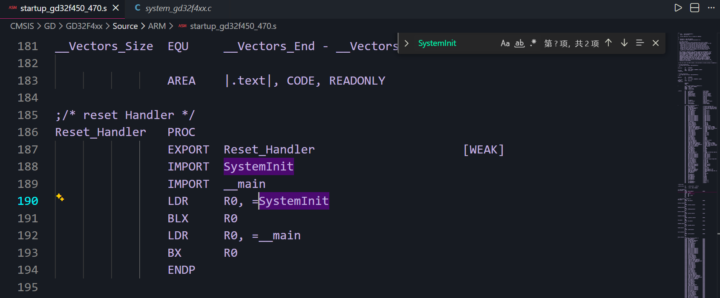Image resolution: width=720 pixels, height=298 pixels.
Task: Click the ARM breadcrumb item
Action: click(x=157, y=26)
